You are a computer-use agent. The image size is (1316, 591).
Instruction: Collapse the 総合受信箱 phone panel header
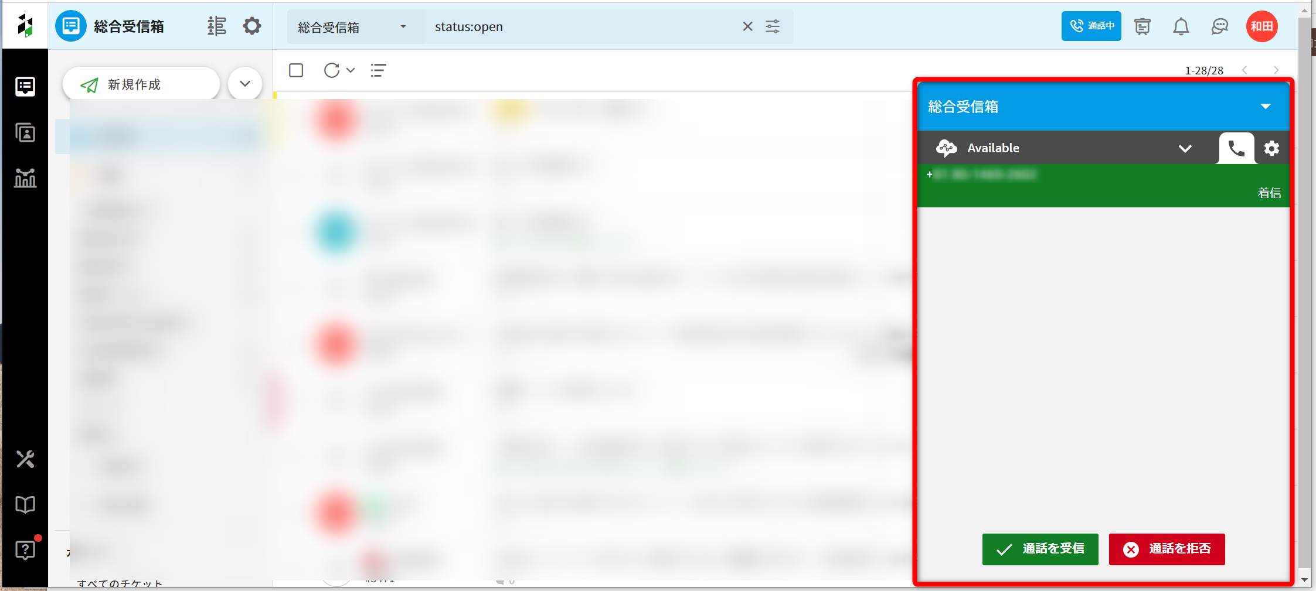[x=1265, y=107]
